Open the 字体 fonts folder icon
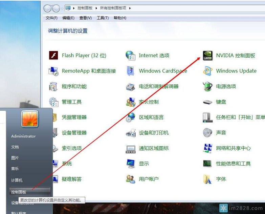This screenshot has height=214, width=265. coord(207,179)
